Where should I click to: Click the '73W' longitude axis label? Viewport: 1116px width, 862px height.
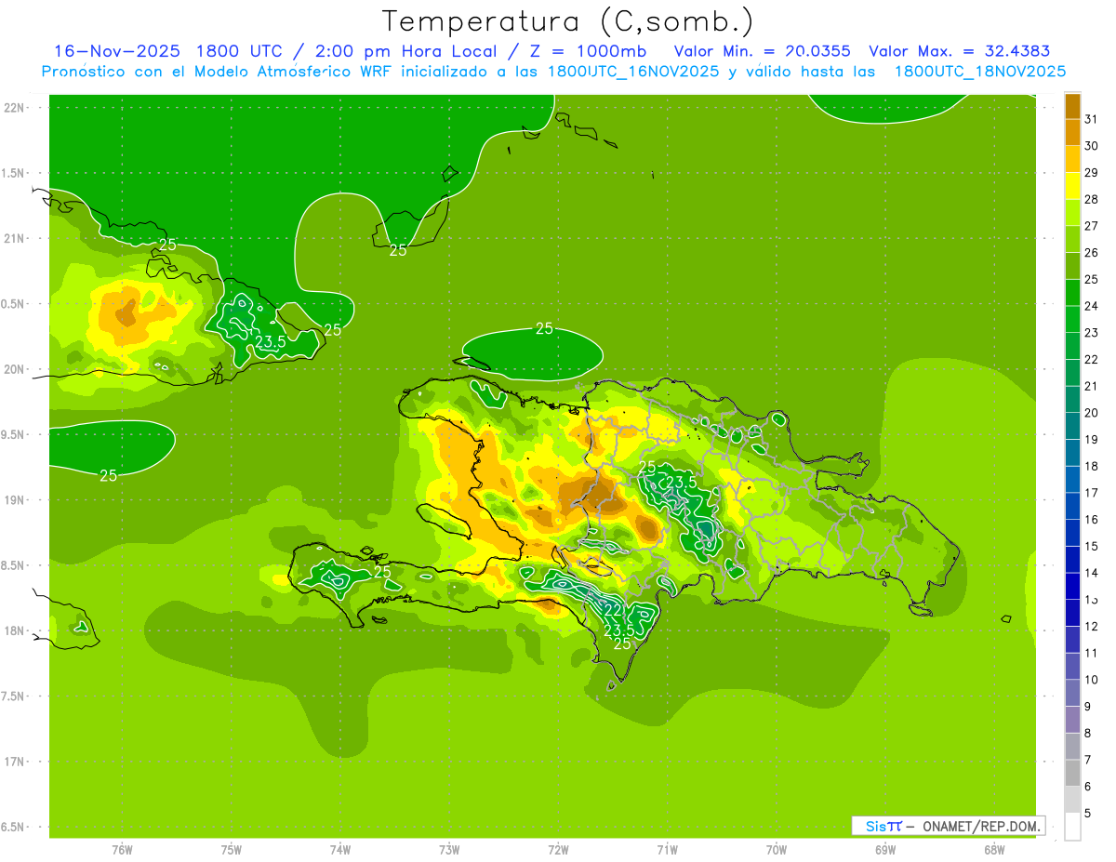coord(449,849)
